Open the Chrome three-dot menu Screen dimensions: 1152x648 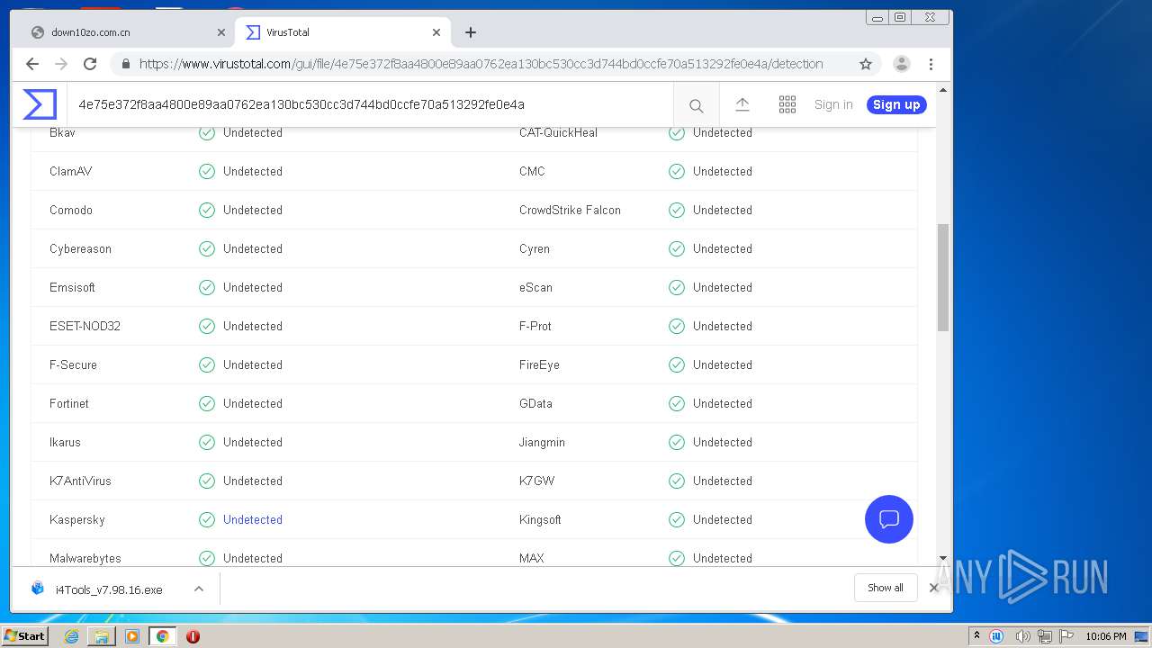tap(931, 64)
